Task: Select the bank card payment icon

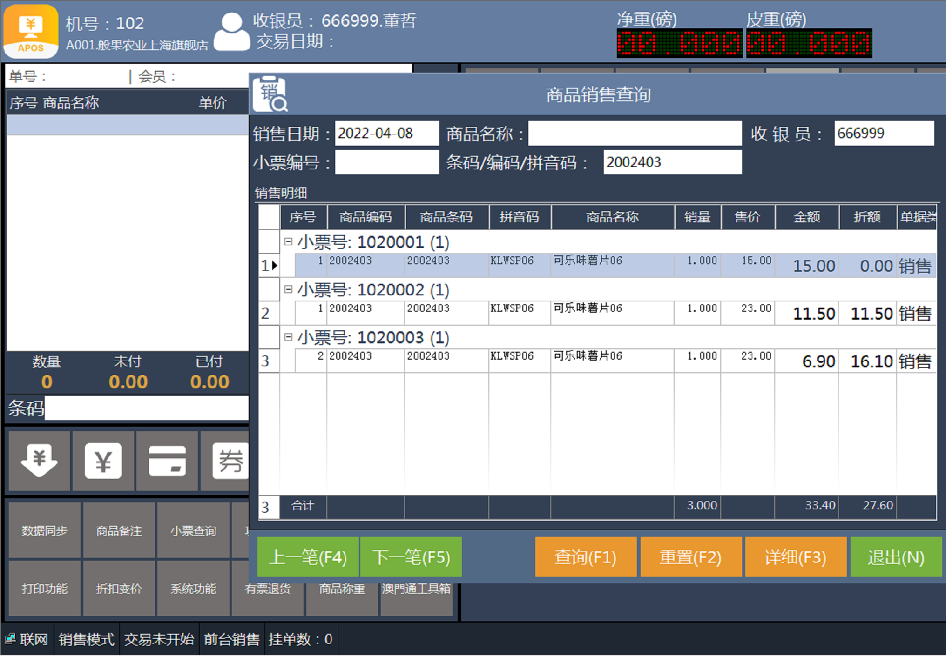Action: click(x=167, y=461)
